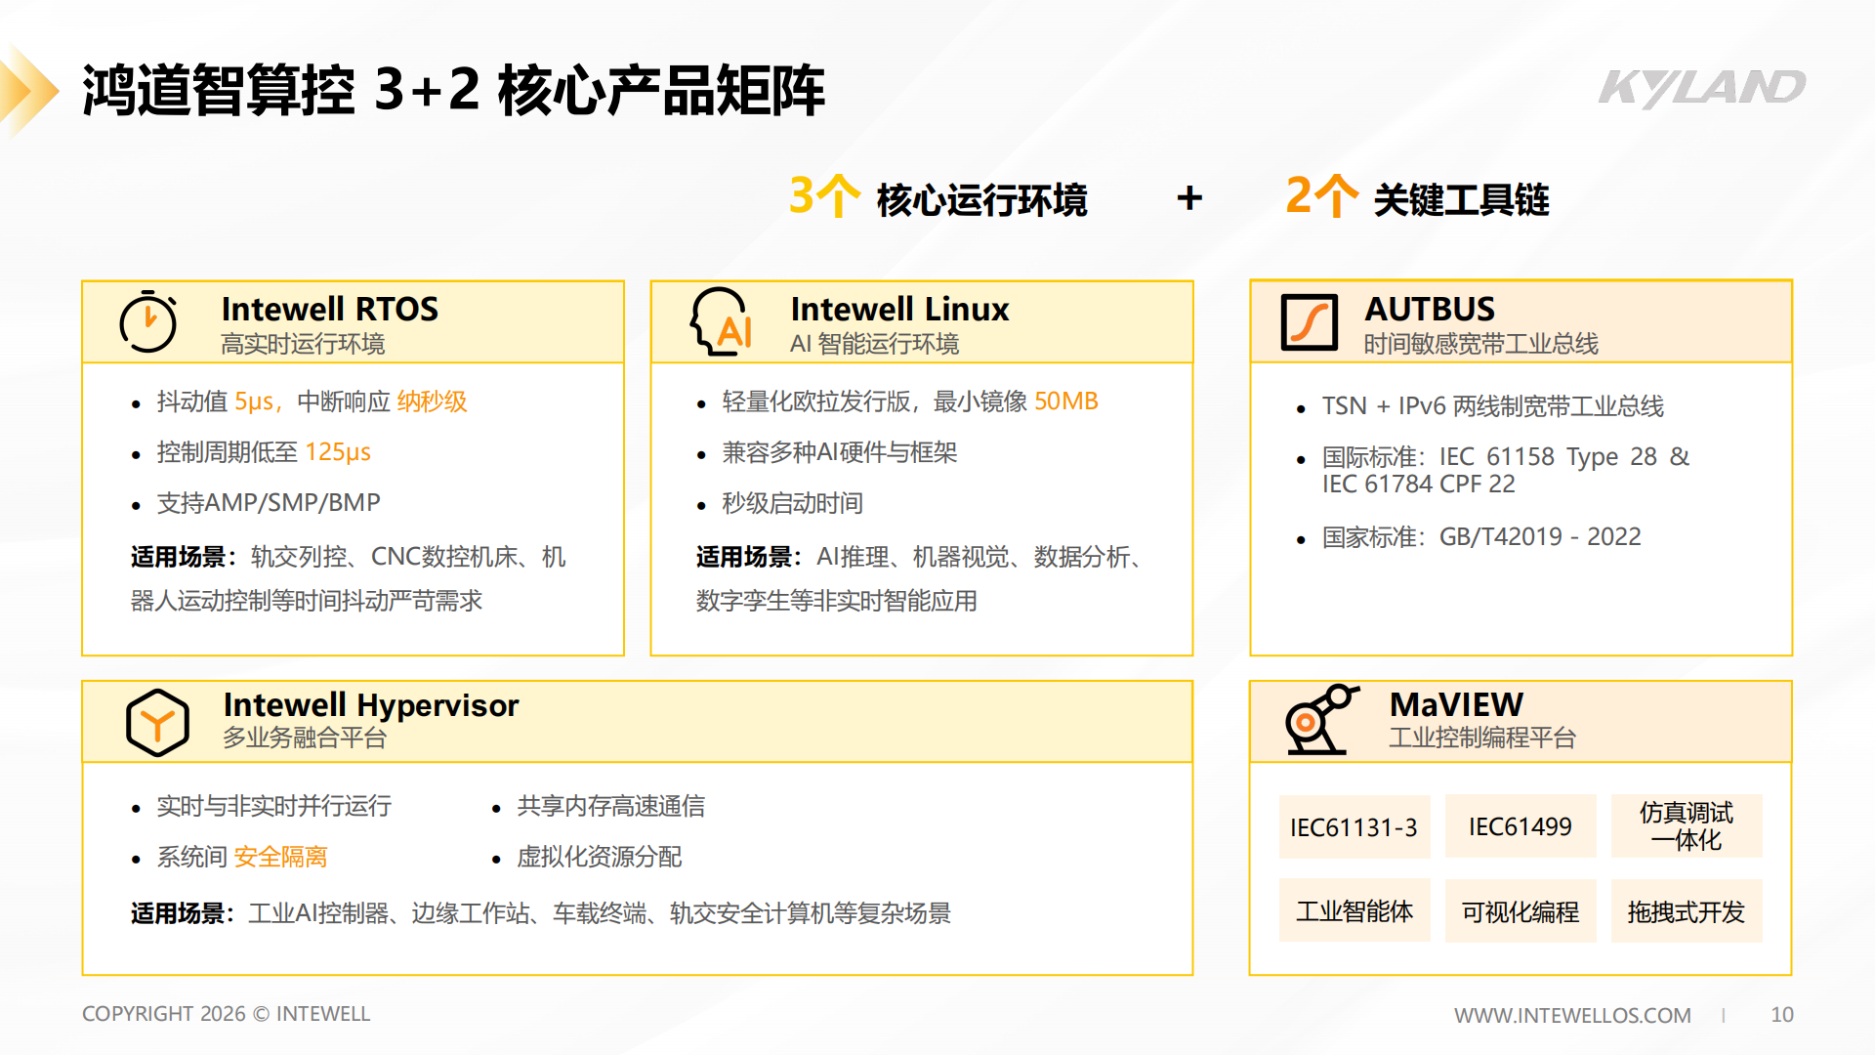Click the stopwatch icon beside Intewell RTOS

147,321
